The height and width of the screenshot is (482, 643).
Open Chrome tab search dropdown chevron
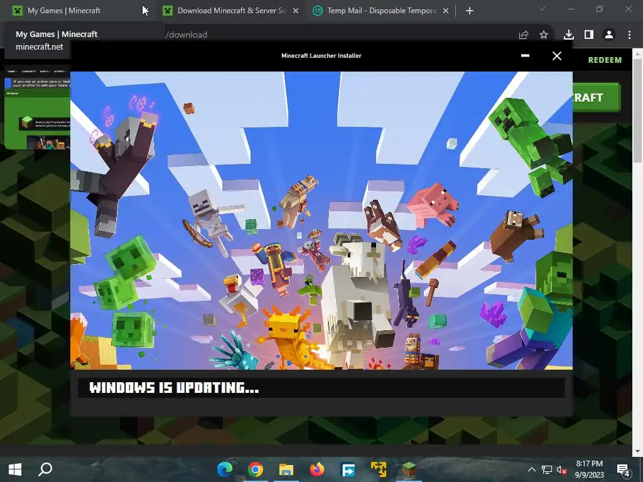click(542, 9)
